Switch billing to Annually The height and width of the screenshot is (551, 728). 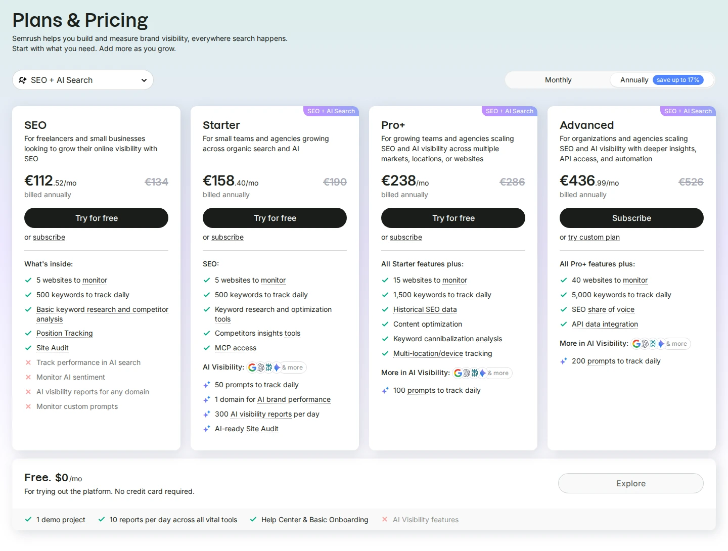click(662, 80)
